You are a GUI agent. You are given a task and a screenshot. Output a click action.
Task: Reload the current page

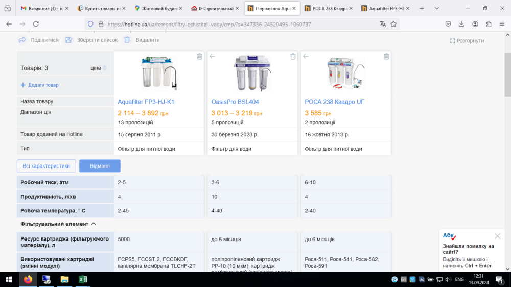[x=36, y=24]
